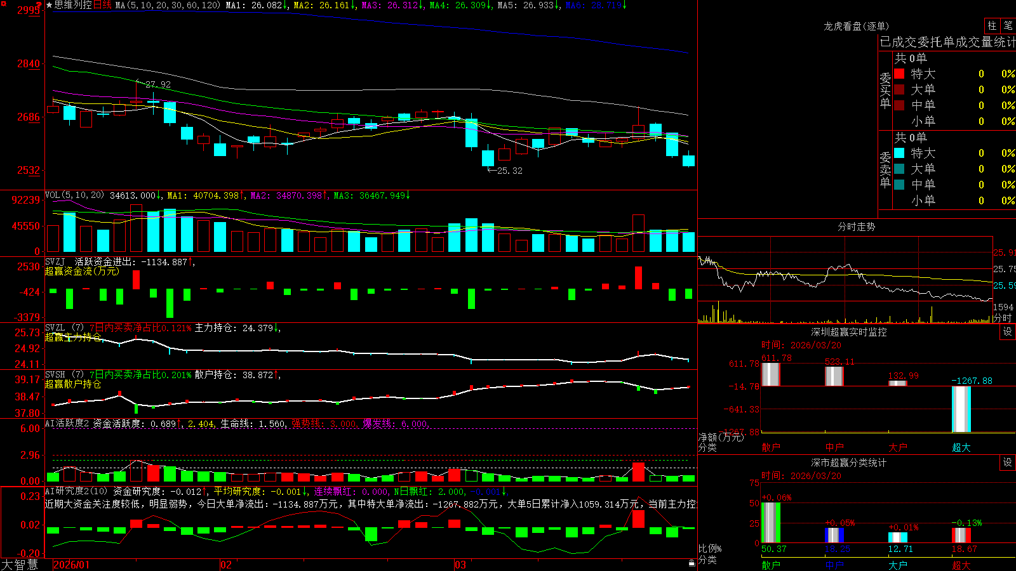Image resolution: width=1016 pixels, height=571 pixels.
Task: Click the cyan 大户 ratio bar 12.71
Action: (897, 538)
